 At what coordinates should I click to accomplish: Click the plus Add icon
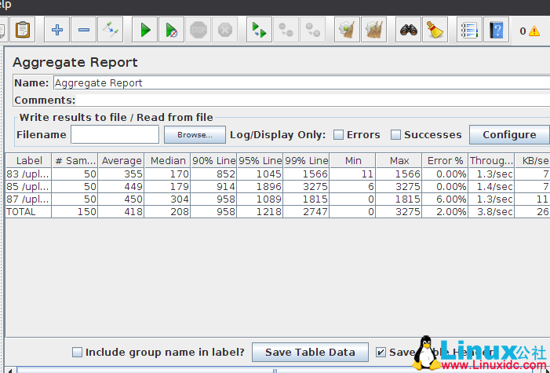tap(56, 31)
